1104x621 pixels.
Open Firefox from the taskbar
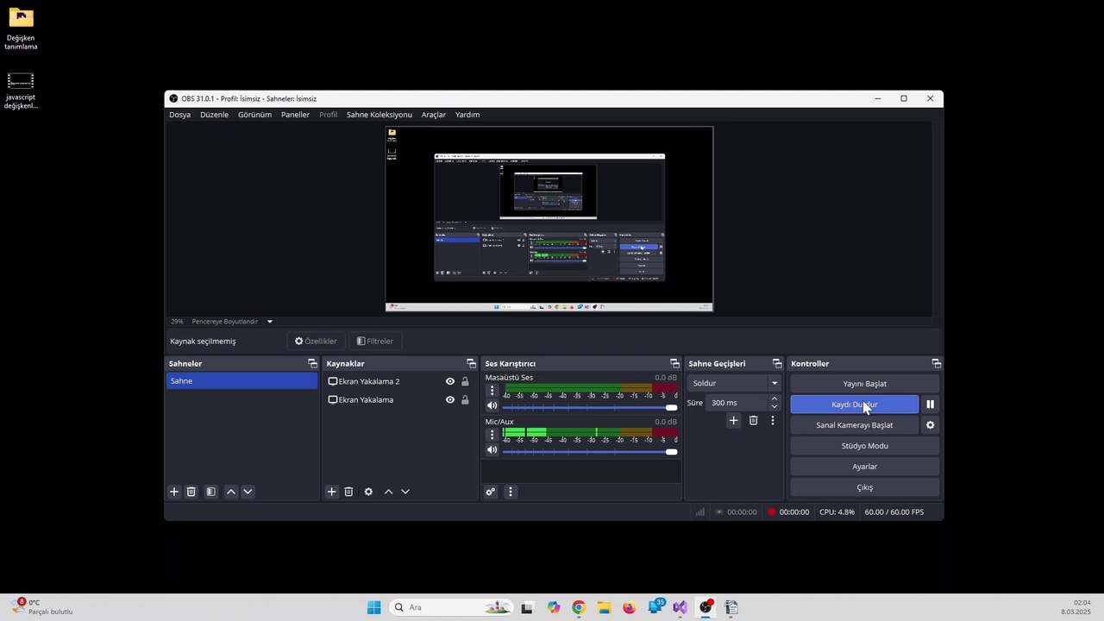pyautogui.click(x=629, y=607)
